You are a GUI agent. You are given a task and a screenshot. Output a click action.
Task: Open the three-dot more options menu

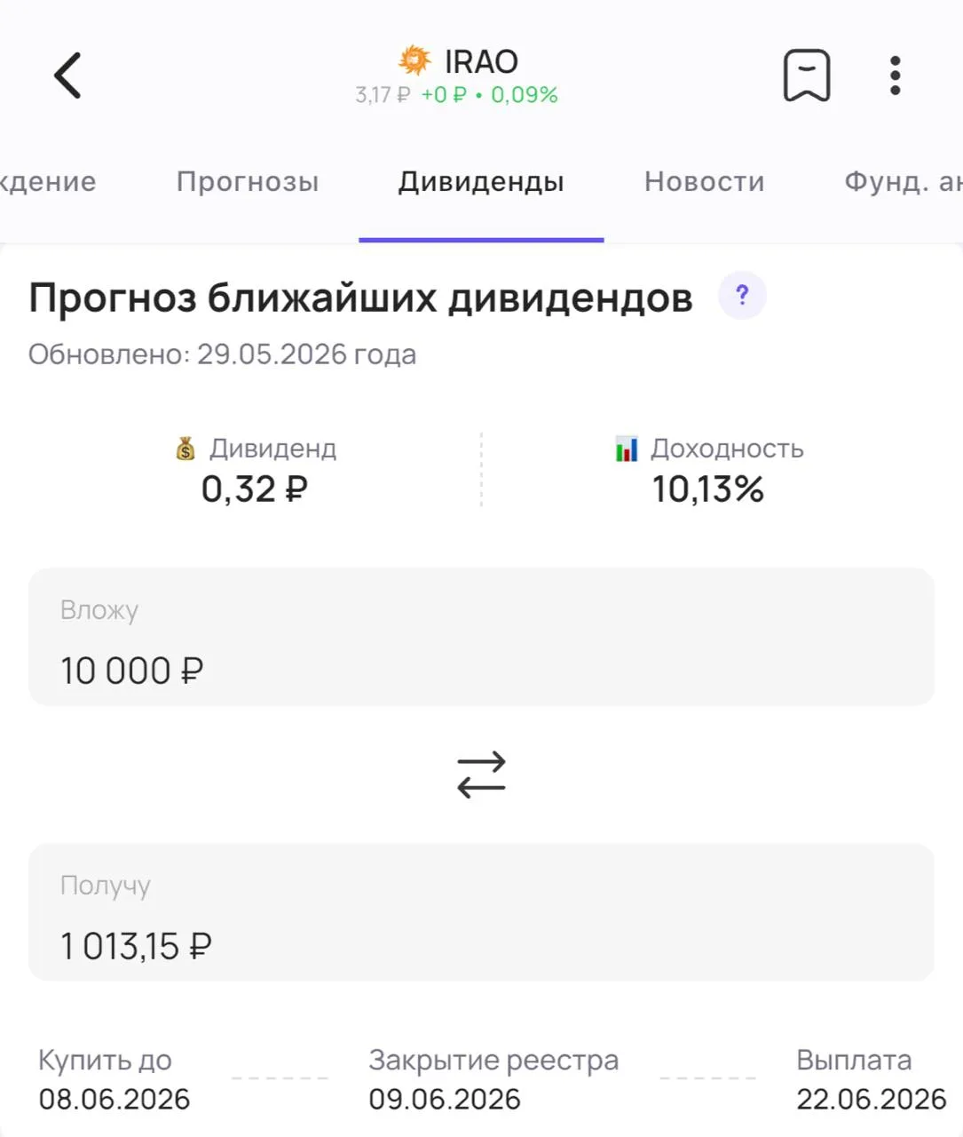pyautogui.click(x=896, y=76)
